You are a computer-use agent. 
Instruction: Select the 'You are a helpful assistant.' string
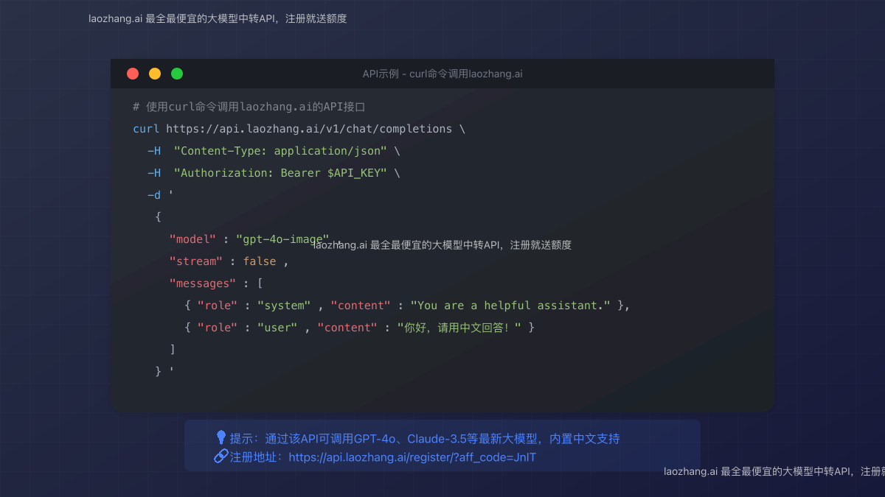(x=511, y=306)
